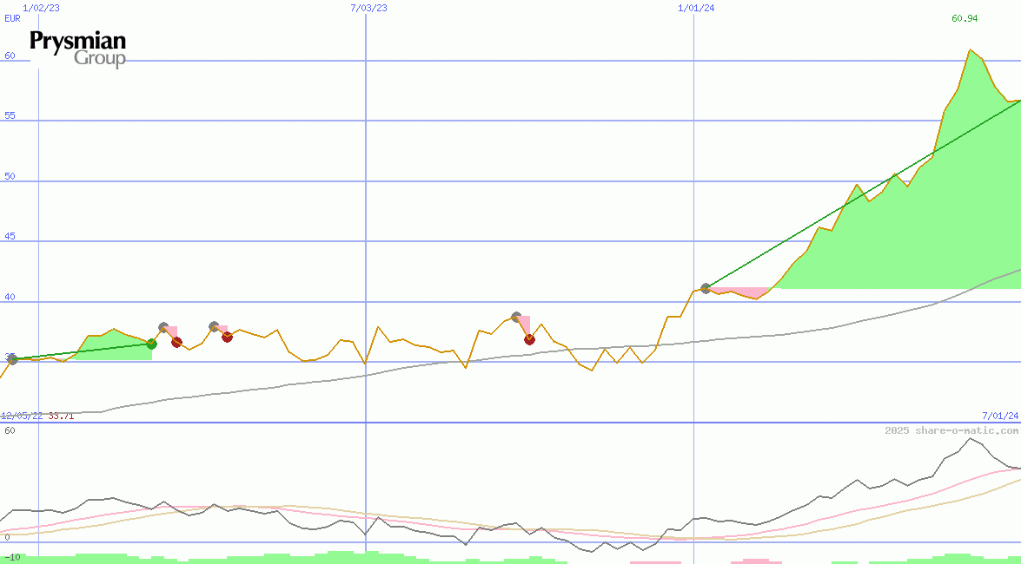Click the second red loss marker on price line
The image size is (1021, 564).
click(x=227, y=337)
